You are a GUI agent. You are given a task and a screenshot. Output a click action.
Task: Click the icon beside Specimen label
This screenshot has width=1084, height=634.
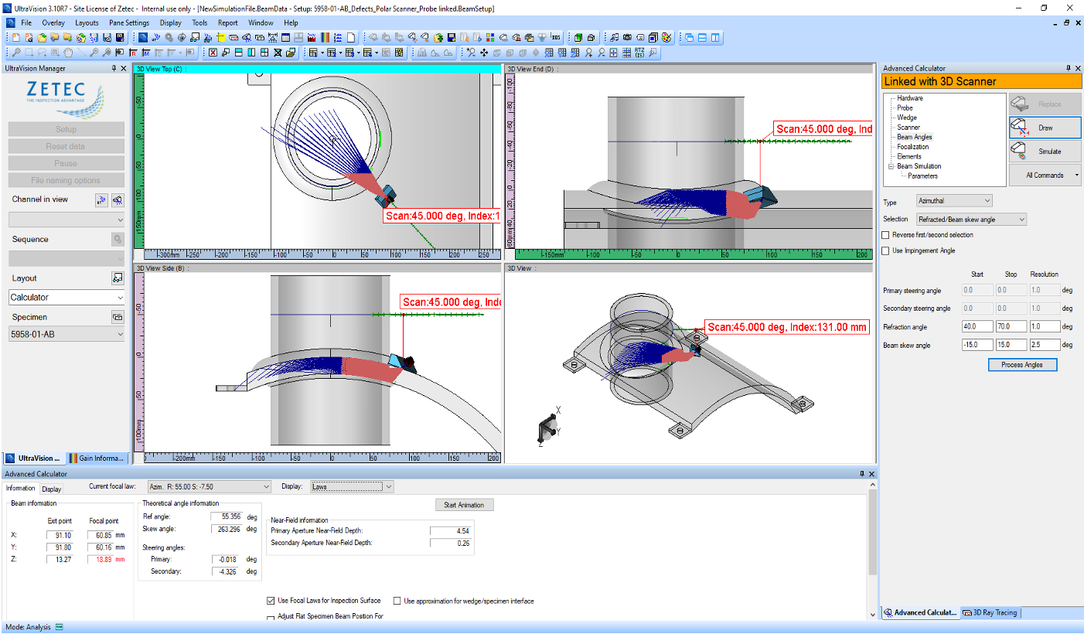pyautogui.click(x=118, y=316)
